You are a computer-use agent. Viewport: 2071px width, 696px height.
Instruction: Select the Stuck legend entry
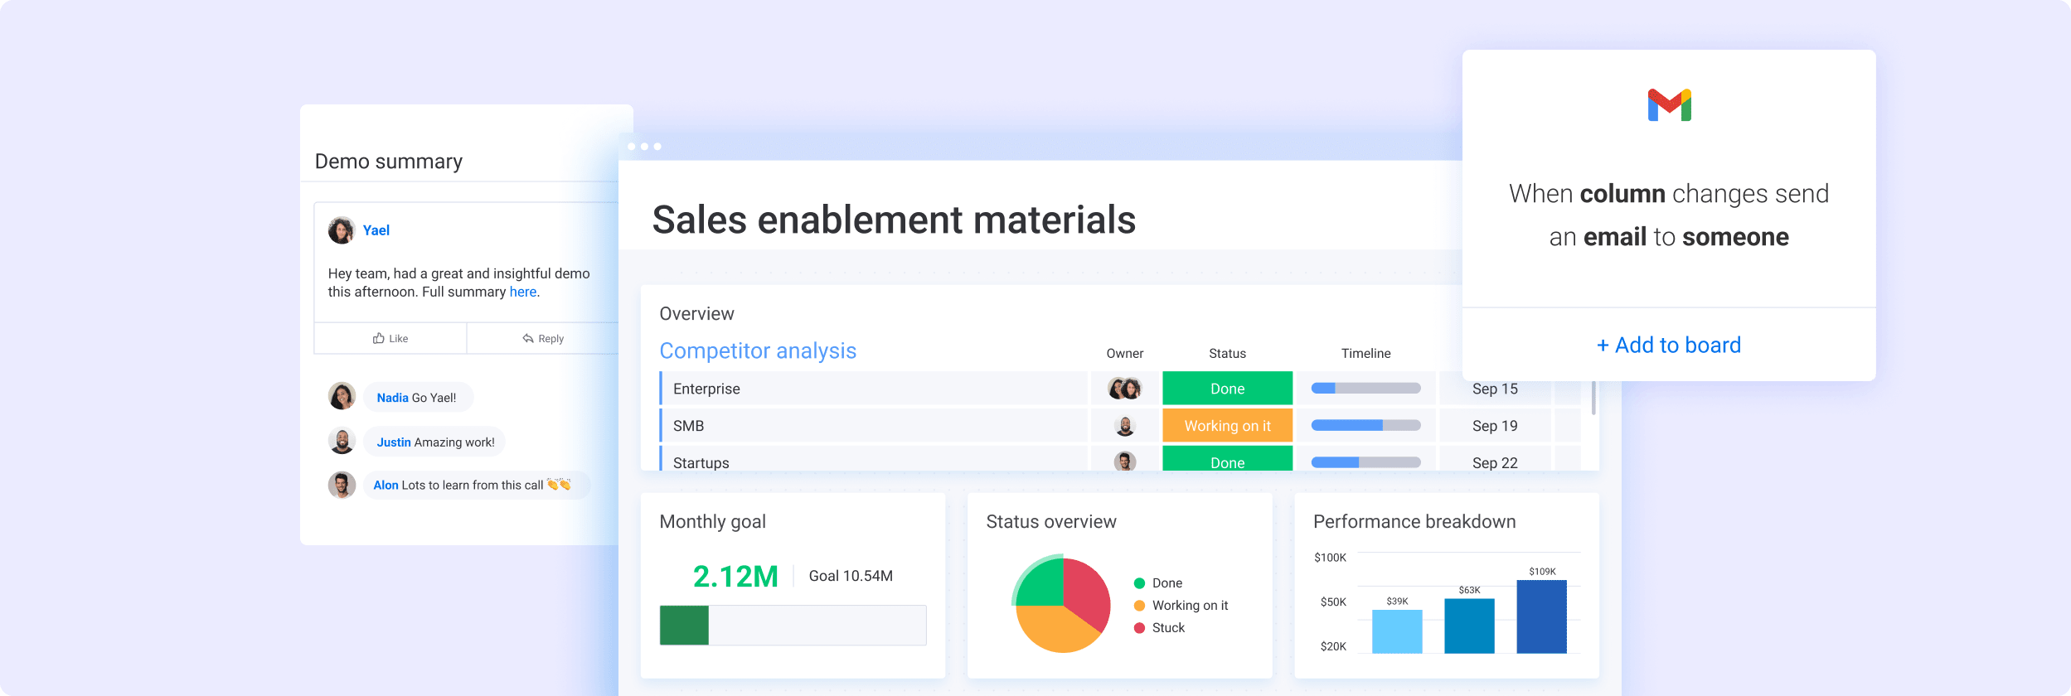[1159, 628]
